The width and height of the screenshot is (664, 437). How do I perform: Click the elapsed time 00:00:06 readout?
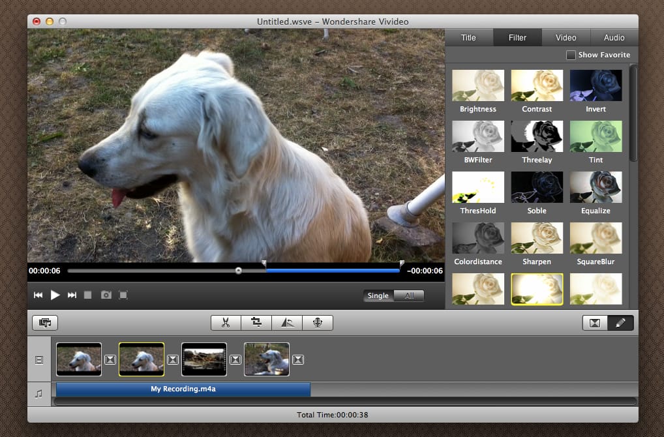[44, 271]
